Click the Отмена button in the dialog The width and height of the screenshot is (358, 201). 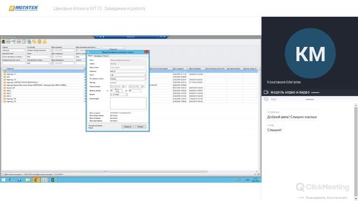[x=140, y=127]
